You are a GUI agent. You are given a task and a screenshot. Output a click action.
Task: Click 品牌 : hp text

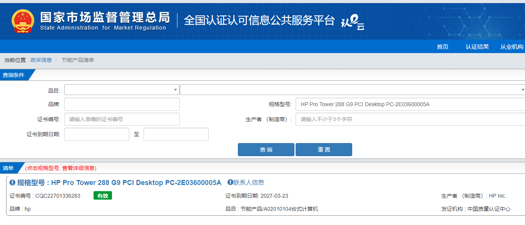pos(20,209)
